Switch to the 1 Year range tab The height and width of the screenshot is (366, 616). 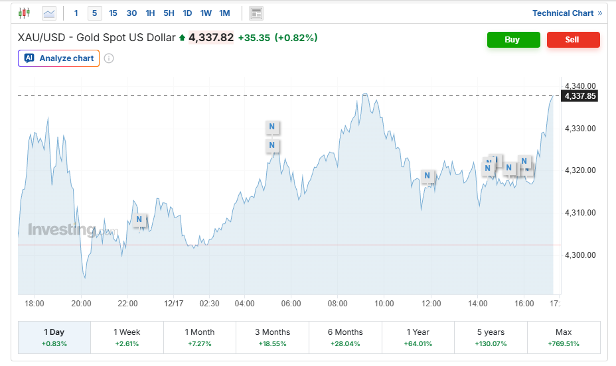click(x=418, y=337)
